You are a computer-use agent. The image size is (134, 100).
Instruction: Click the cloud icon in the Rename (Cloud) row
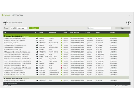[37, 43]
